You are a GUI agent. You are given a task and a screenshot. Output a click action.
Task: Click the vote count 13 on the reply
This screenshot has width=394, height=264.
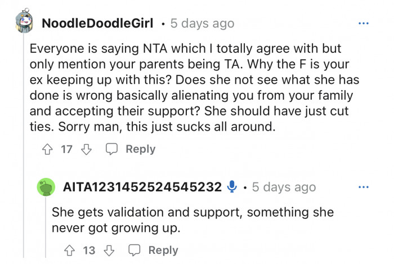(x=89, y=250)
